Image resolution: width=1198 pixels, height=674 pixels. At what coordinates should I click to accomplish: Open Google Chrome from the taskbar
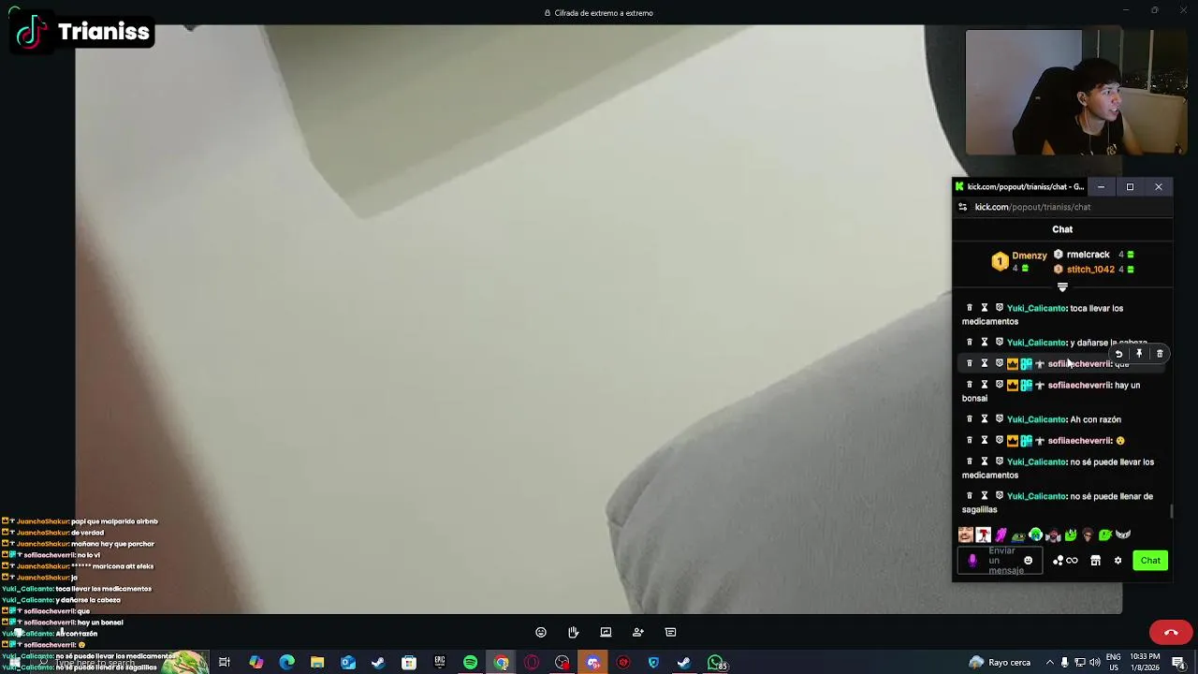pyautogui.click(x=502, y=663)
